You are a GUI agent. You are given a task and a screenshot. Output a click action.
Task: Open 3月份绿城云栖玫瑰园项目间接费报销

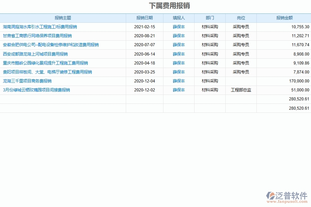pyautogui.click(x=37, y=90)
